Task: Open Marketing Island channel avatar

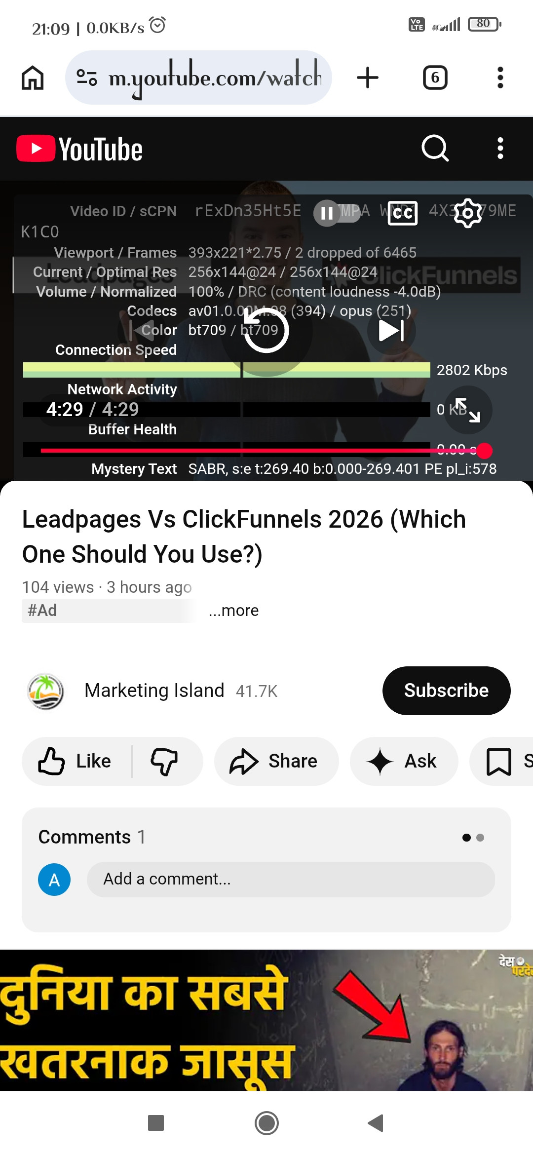Action: 45,691
